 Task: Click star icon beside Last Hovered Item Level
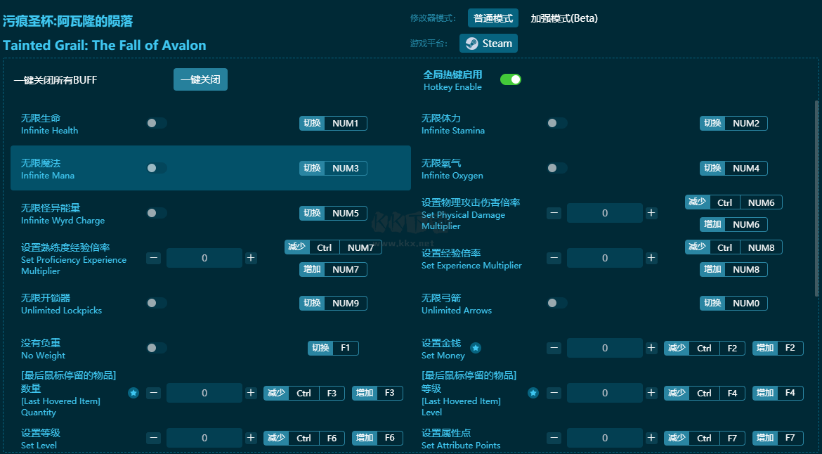tap(533, 393)
